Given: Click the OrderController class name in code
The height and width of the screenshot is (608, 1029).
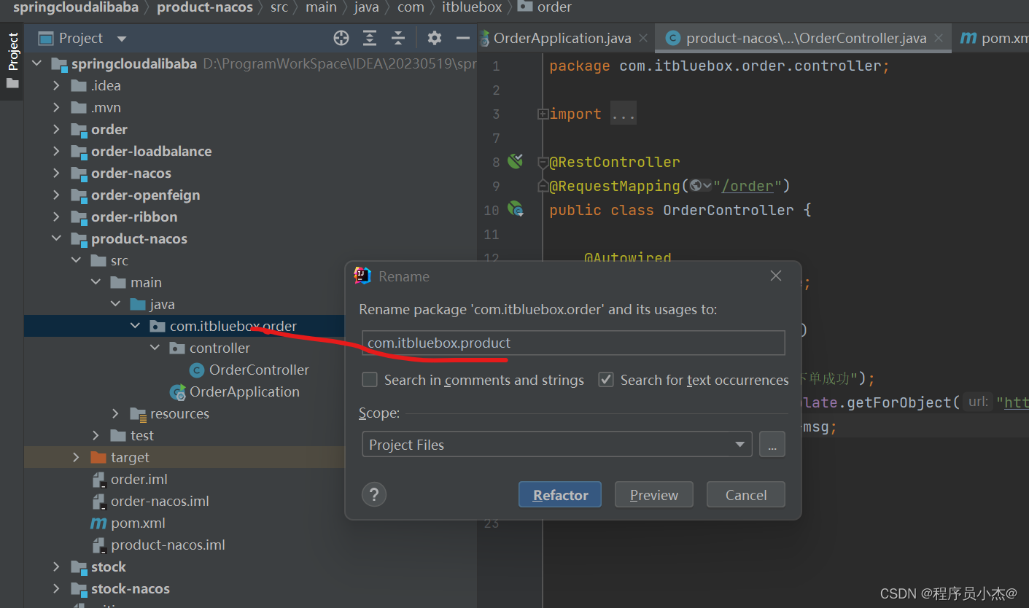Looking at the screenshot, I should click(728, 210).
